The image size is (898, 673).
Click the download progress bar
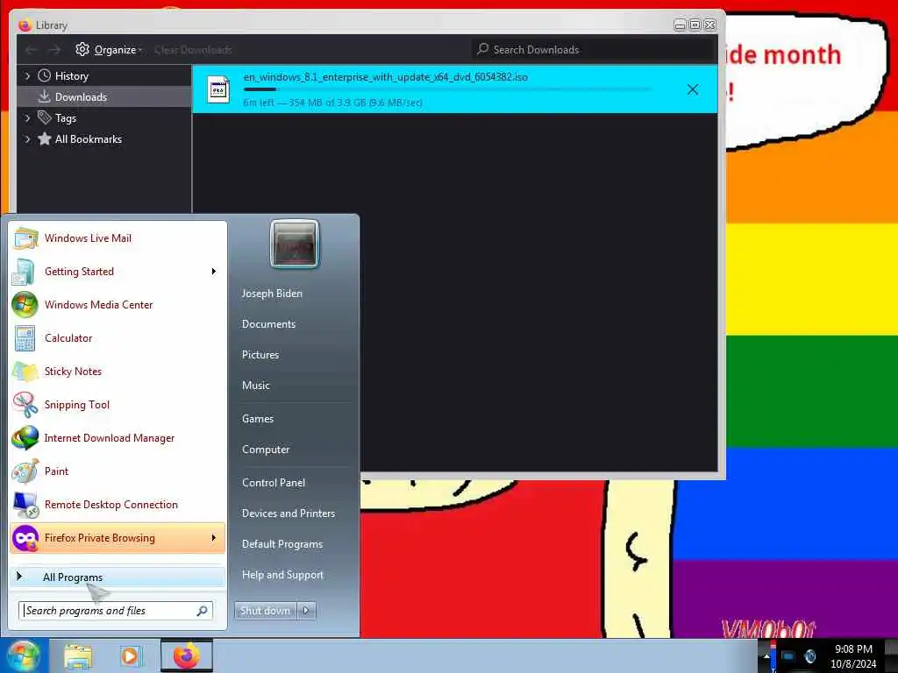click(448, 89)
